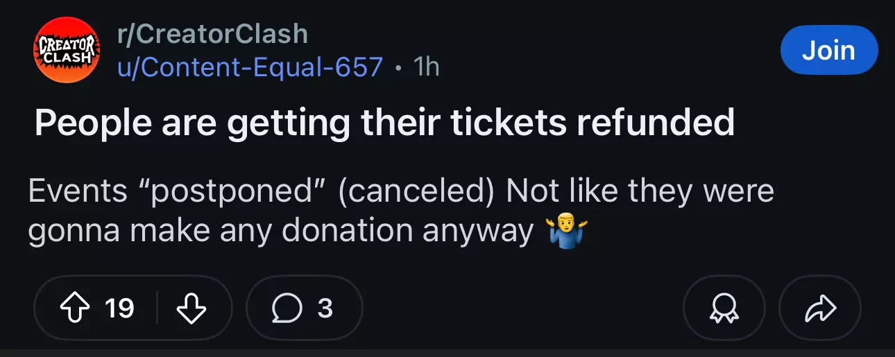This screenshot has height=357, width=895.
Task: Open the post titled People are getting their tickets
Action: (384, 123)
